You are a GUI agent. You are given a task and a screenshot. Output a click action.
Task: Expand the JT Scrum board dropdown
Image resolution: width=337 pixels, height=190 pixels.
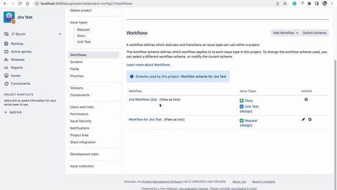pyautogui.click(x=60, y=34)
